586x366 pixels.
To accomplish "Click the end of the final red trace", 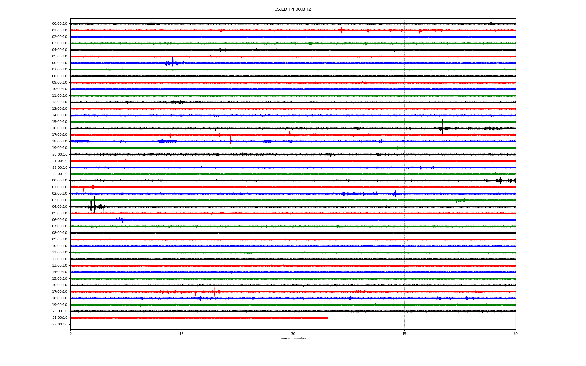I will point(328,318).
